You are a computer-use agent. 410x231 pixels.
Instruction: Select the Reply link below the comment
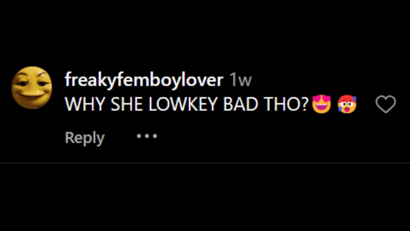tap(85, 138)
